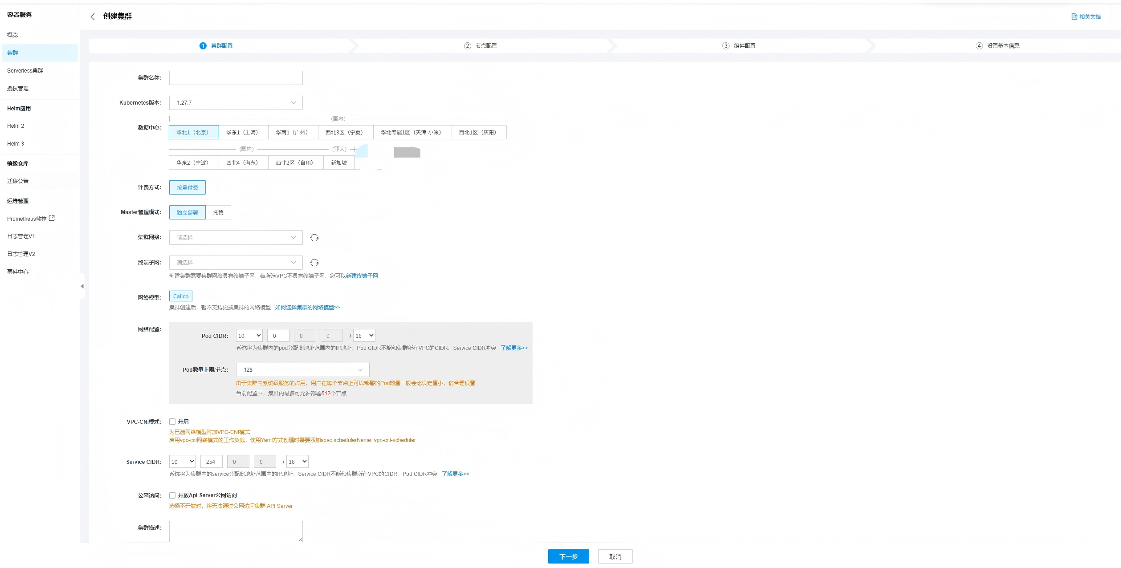Click the back arrow beside 创建集群
Image resolution: width=1121 pixels, height=568 pixels.
(x=93, y=16)
